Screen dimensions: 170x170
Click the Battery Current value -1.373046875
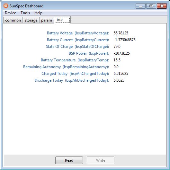point(125,40)
